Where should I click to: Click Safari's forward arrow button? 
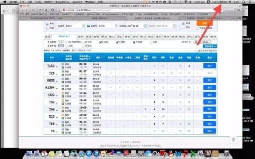click(27, 10)
